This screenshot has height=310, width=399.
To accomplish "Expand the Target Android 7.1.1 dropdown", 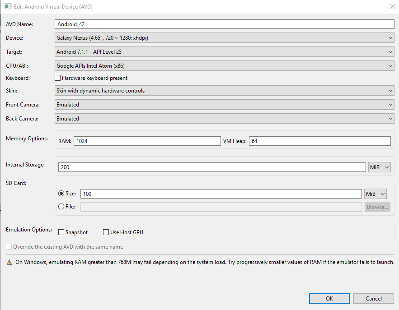I will 225,52.
